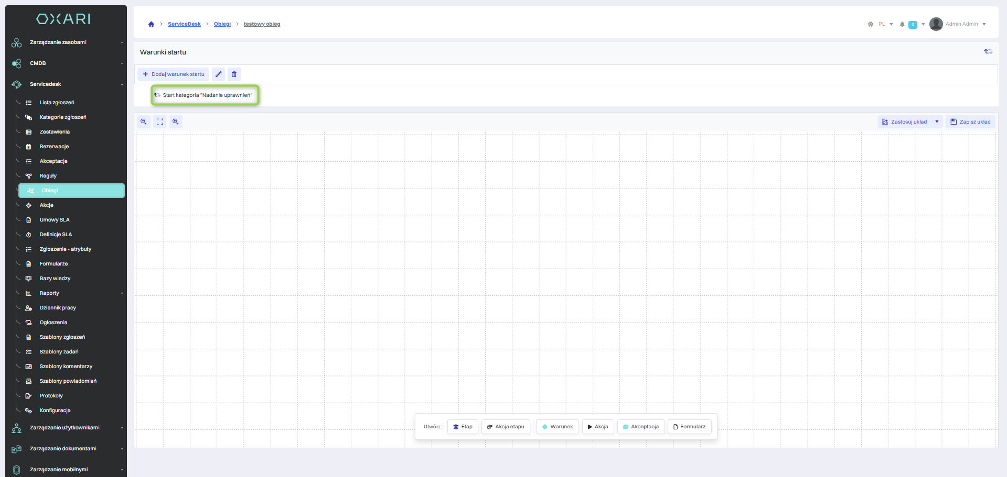Zoom out the workflow canvas
The width and height of the screenshot is (1007, 477).
click(144, 121)
